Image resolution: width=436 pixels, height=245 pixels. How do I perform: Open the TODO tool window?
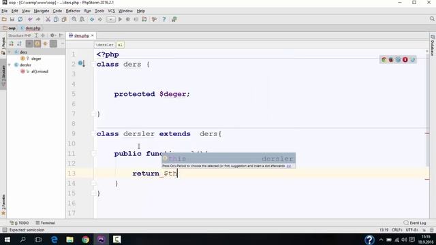point(20,223)
